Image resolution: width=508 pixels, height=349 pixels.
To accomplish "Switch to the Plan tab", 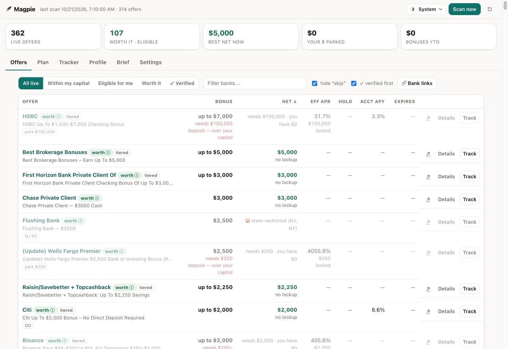I will tap(43, 62).
